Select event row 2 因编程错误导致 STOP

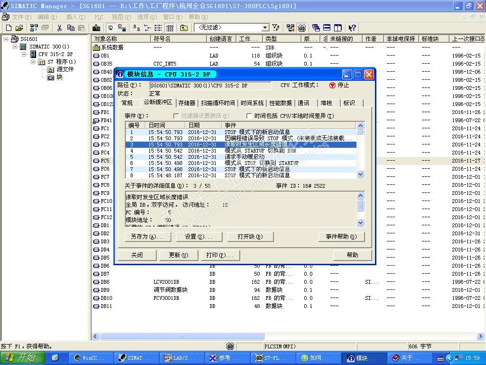coord(241,138)
